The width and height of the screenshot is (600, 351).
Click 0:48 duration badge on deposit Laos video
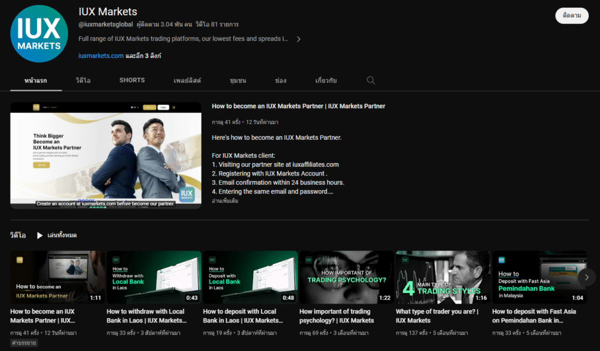click(288, 298)
